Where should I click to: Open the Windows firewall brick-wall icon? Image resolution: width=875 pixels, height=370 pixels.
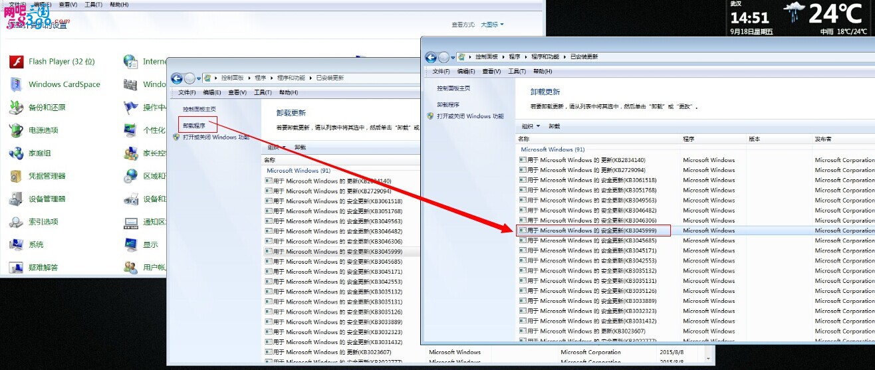tap(130, 84)
